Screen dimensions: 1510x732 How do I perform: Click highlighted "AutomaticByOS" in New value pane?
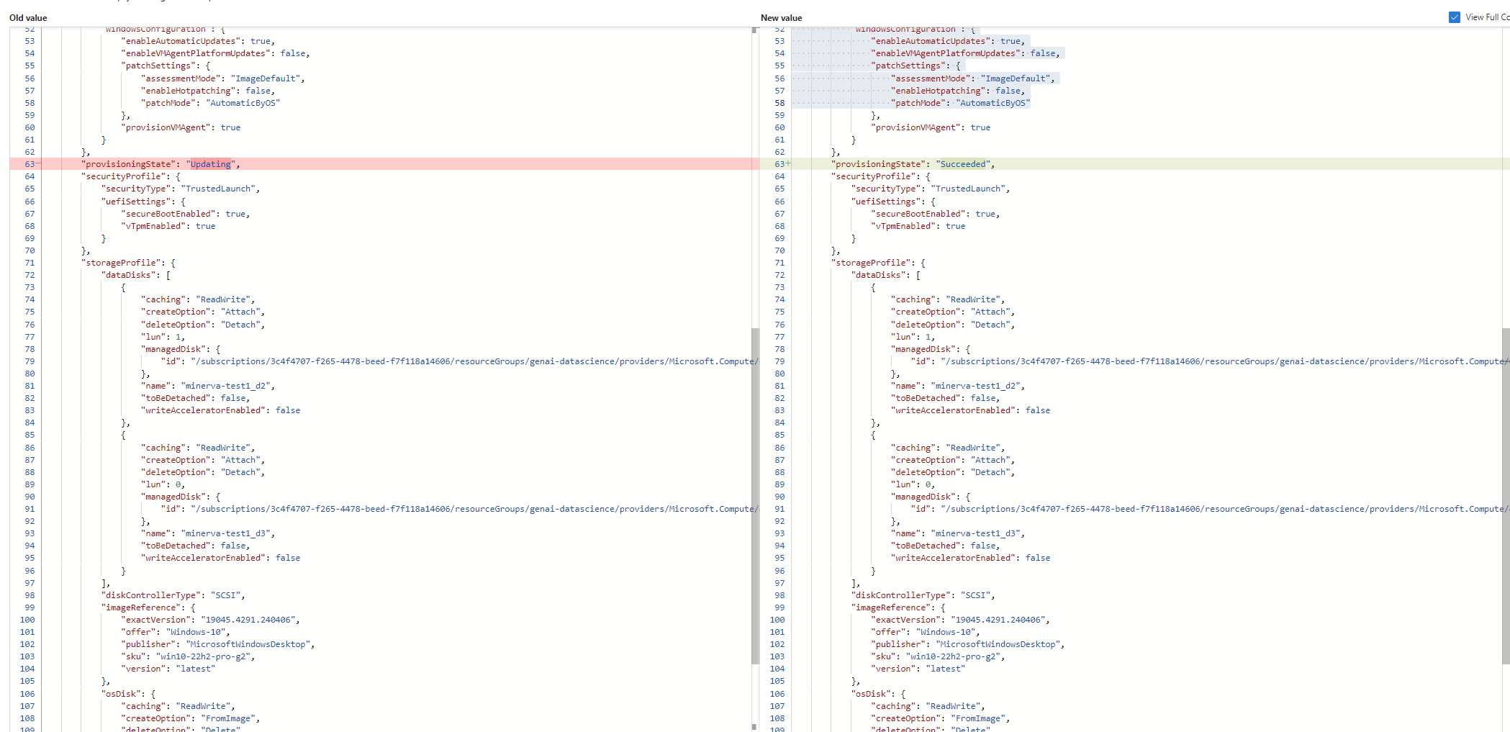[993, 103]
